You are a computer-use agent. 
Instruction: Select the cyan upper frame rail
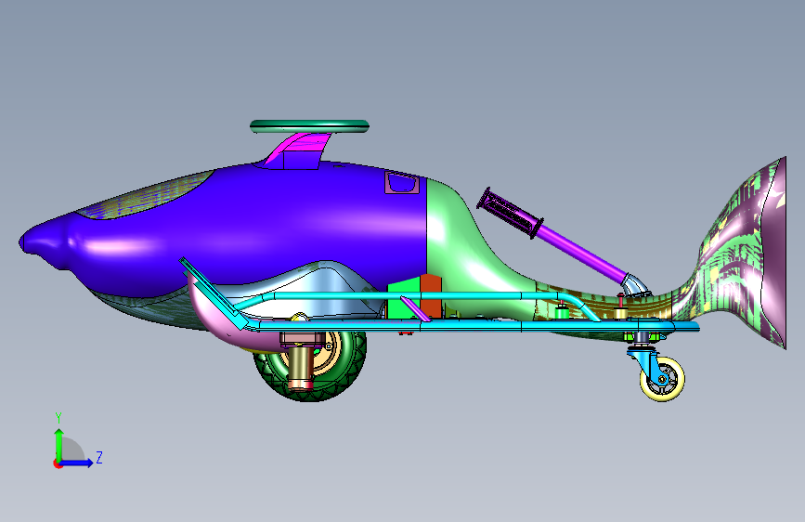click(x=410, y=296)
